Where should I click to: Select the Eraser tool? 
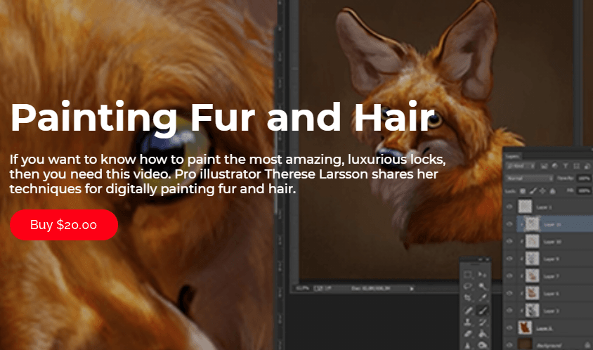click(468, 334)
